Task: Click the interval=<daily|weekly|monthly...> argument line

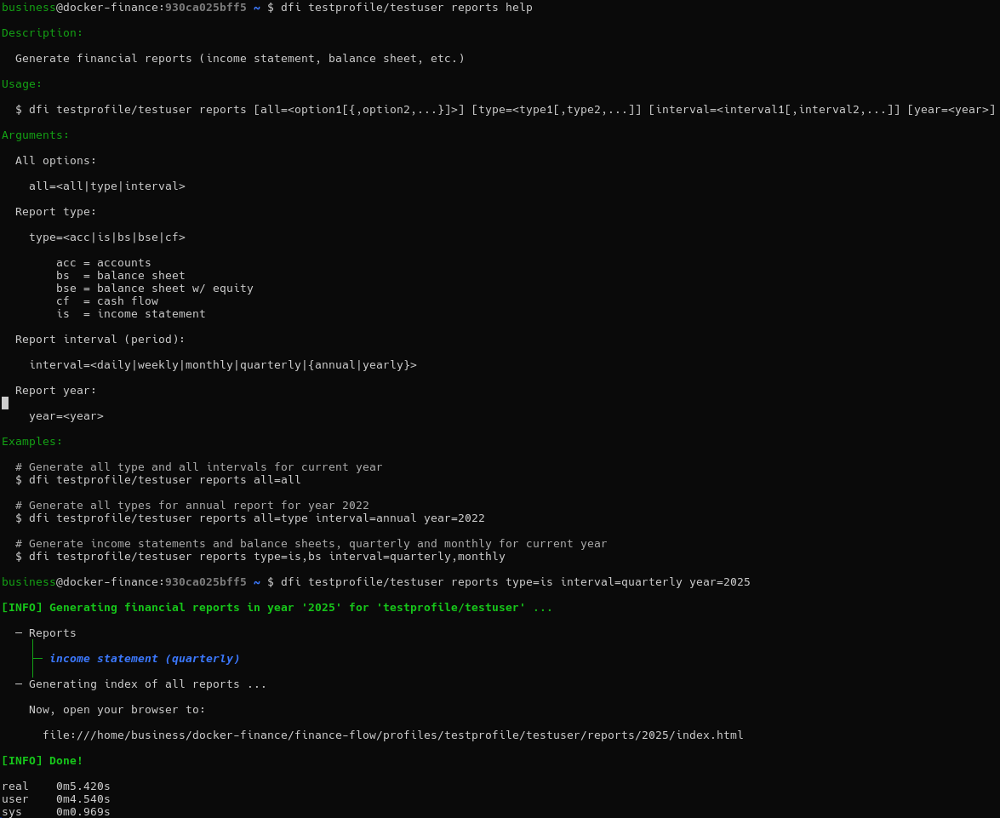Action: coord(222,365)
